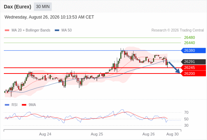
Task: Click Research © 2026 Trading Central credit
Action: pyautogui.click(x=178, y=30)
